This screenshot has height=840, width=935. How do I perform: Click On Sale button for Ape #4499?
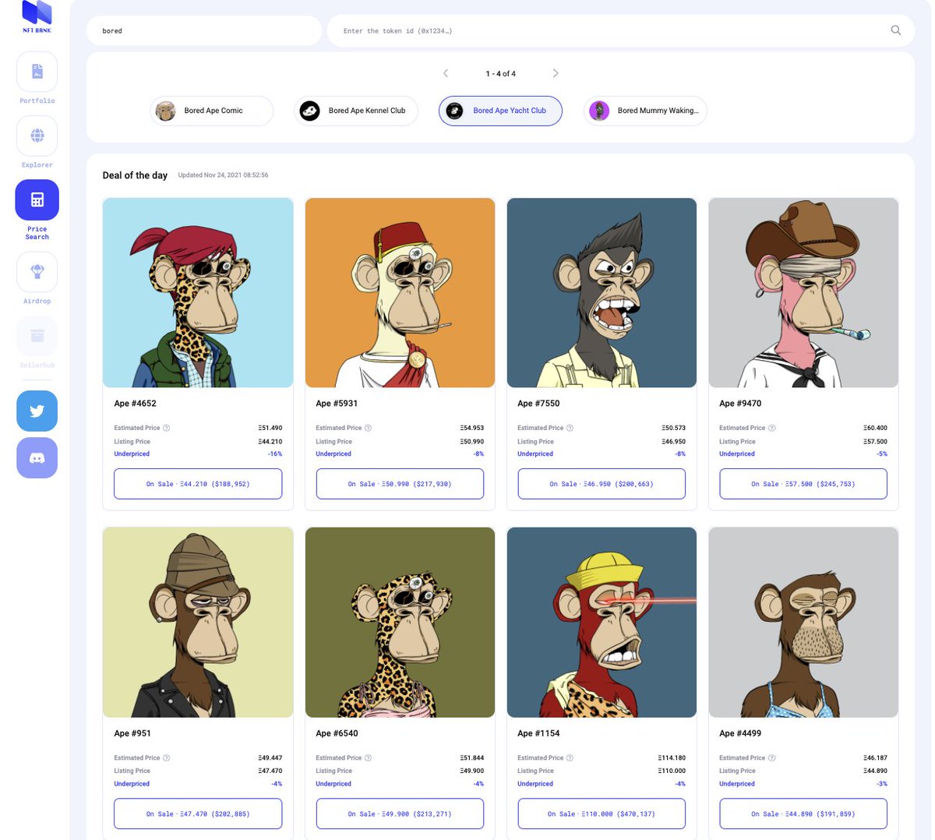[x=803, y=814]
